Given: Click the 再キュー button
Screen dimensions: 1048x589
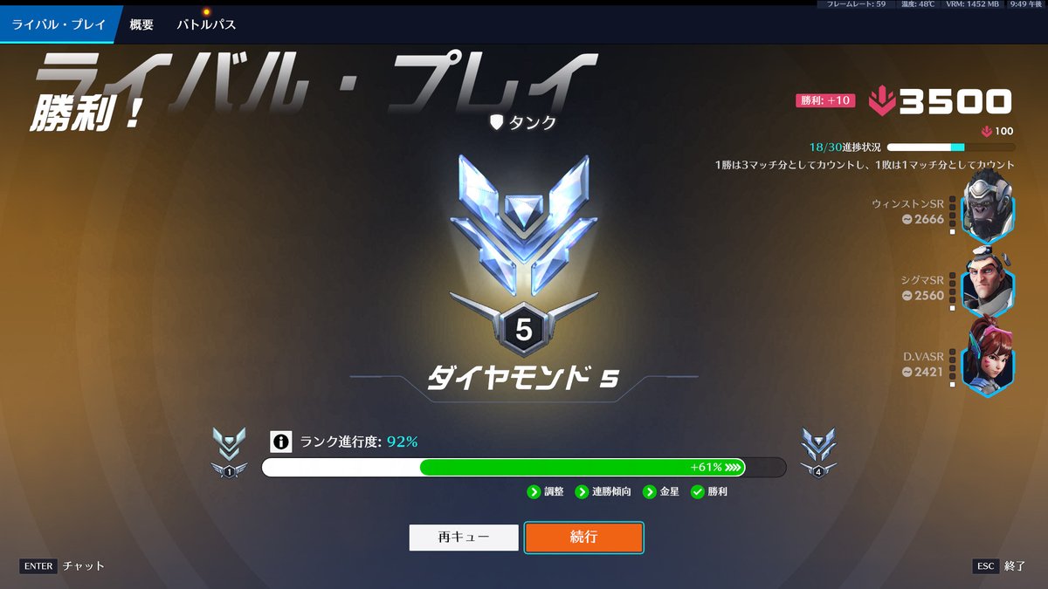Looking at the screenshot, I should 464,538.
